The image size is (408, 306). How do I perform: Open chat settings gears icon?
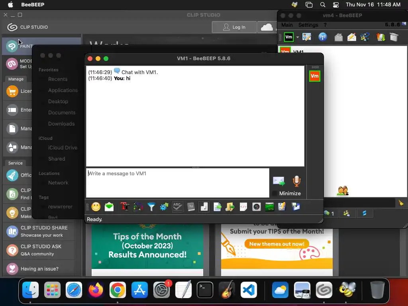point(164,207)
